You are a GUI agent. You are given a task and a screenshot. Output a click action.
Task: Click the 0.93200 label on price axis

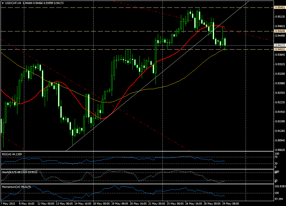tap(279, 74)
